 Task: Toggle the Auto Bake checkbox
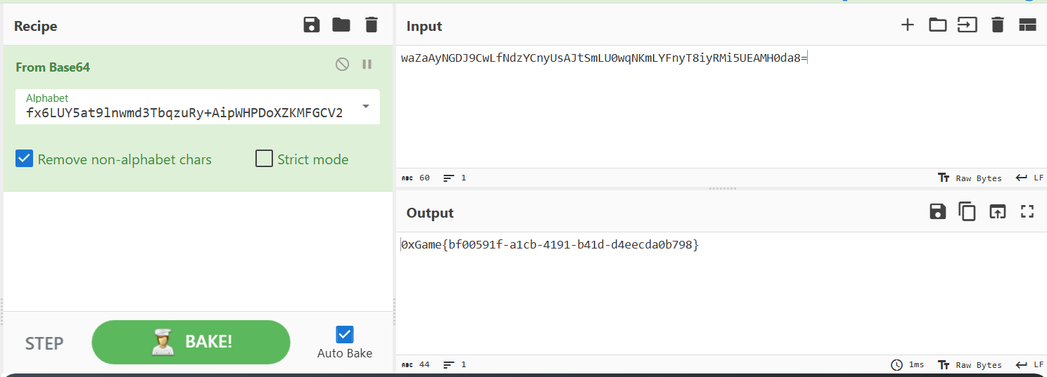click(345, 334)
